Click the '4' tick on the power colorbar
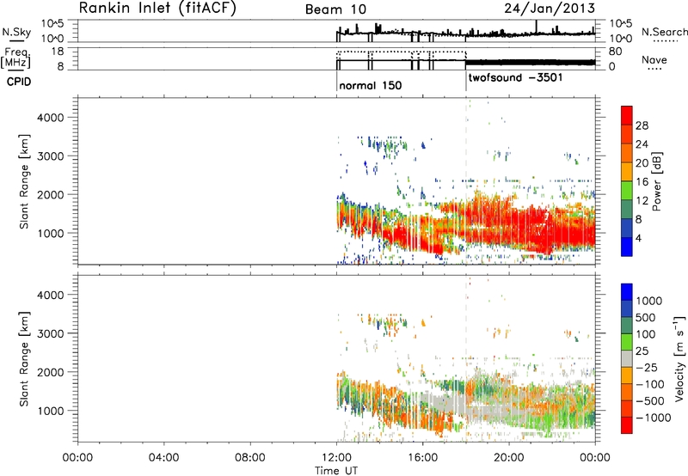The width and height of the screenshot is (688, 476). point(638,238)
